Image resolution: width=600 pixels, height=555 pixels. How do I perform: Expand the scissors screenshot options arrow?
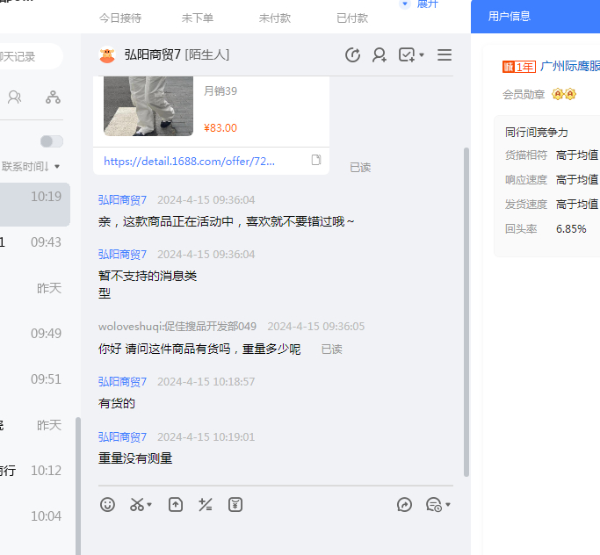pos(149,505)
